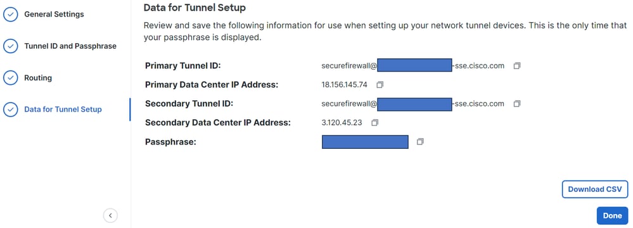The image size is (633, 228).
Task: Click the General Settings checkmark icon
Action: click(11, 15)
